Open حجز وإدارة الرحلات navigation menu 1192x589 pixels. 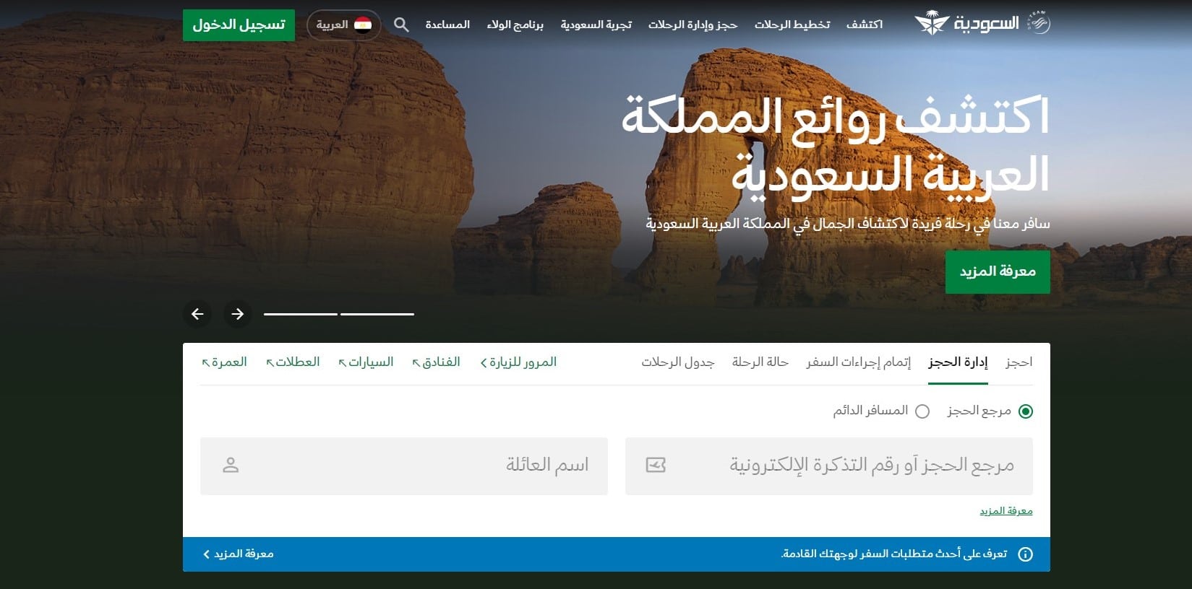coord(693,25)
